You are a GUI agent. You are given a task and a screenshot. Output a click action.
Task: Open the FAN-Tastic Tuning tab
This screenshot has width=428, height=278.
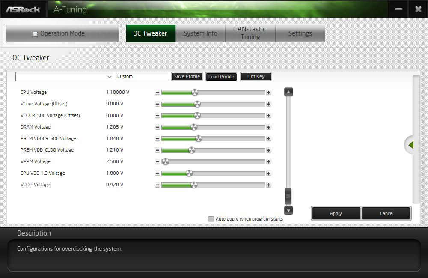[x=250, y=33]
